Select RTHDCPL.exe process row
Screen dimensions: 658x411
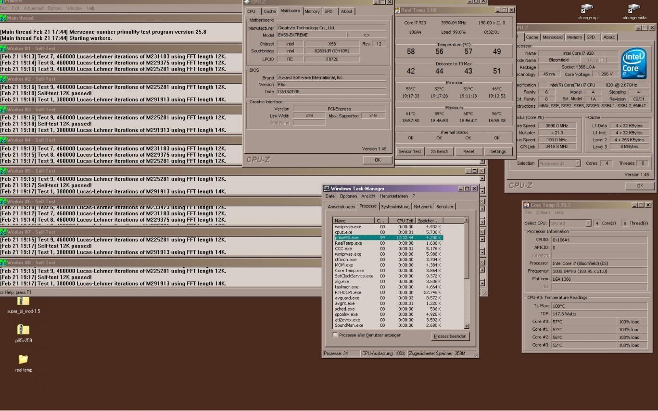pyautogui.click(x=388, y=293)
